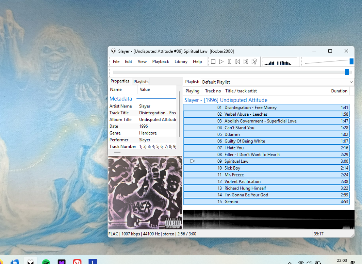Collapse the Metadata section header
This screenshot has width=362, height=264.
click(x=121, y=99)
